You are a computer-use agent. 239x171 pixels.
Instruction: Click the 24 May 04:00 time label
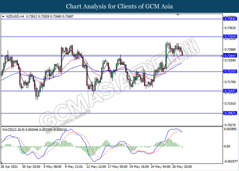[x=161, y=167]
